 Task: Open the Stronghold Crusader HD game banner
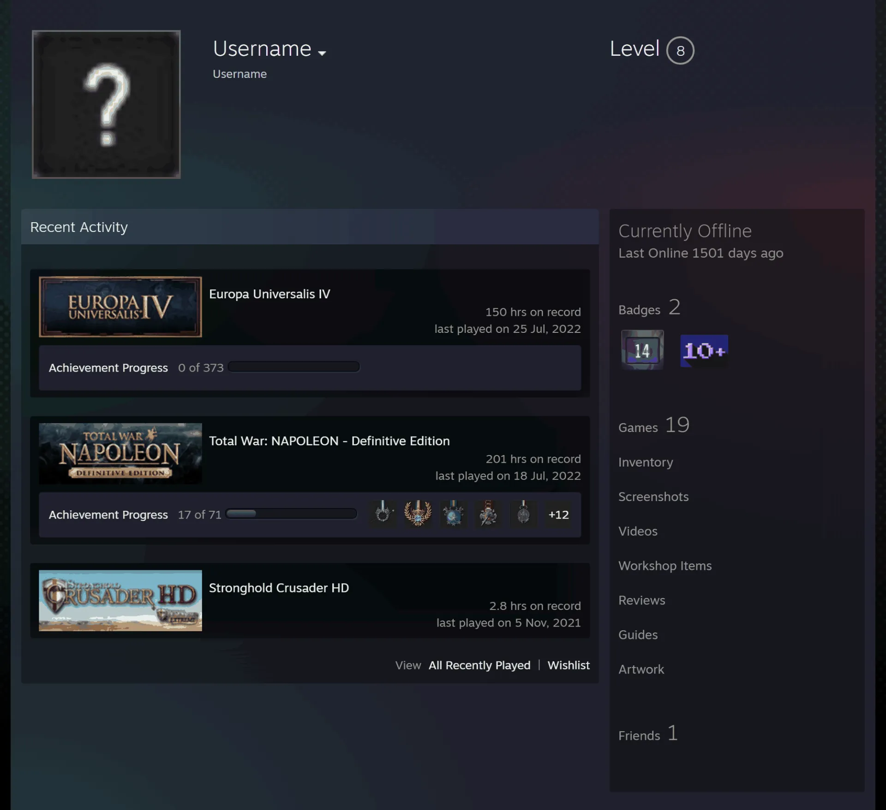pos(120,601)
